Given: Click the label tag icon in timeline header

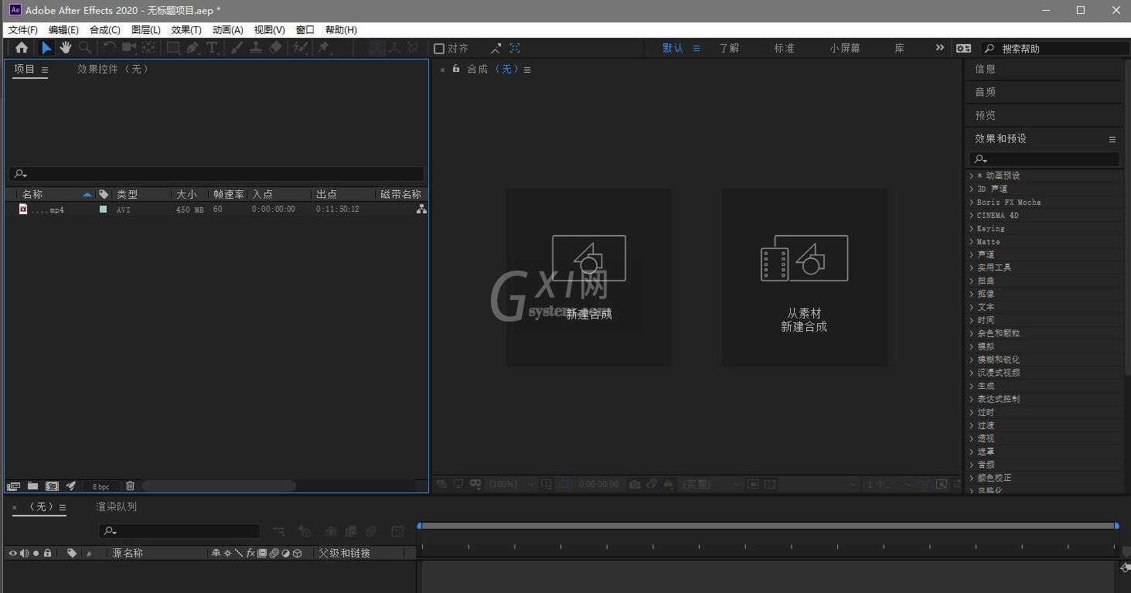Looking at the screenshot, I should 72,553.
